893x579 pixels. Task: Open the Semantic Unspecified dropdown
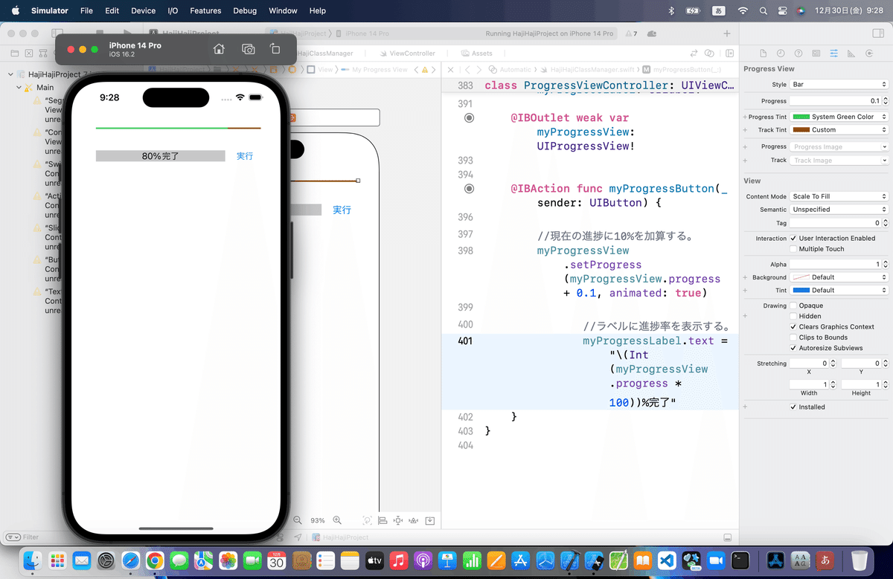click(839, 210)
